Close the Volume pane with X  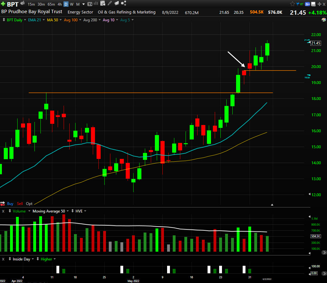click(x=3, y=211)
